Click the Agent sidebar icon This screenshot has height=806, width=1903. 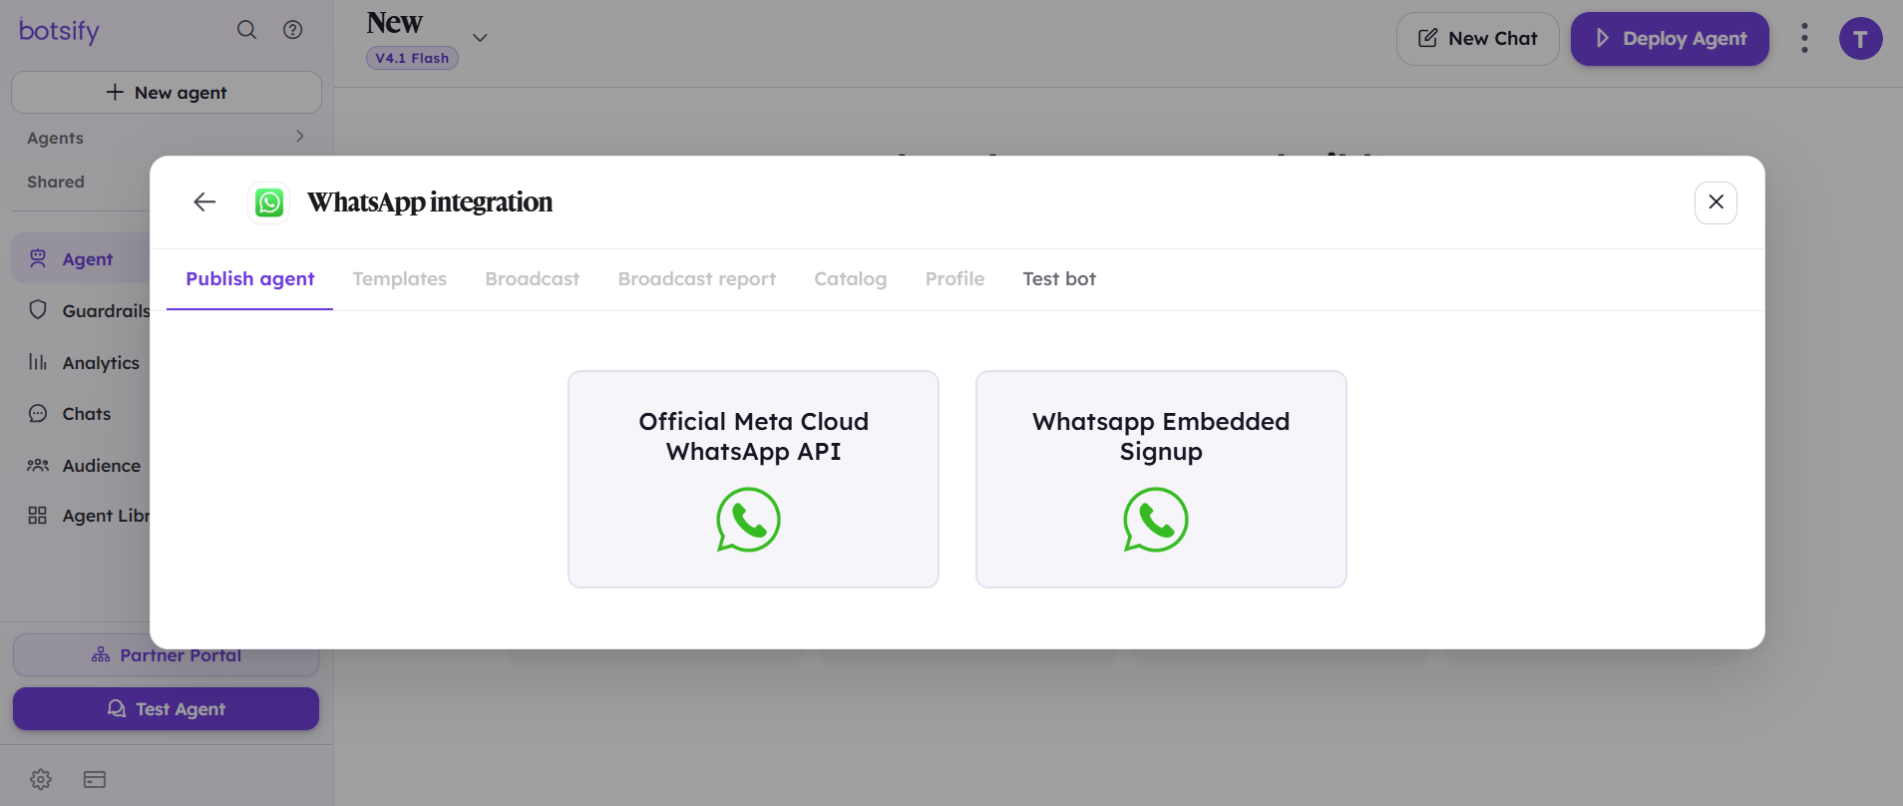click(x=38, y=258)
